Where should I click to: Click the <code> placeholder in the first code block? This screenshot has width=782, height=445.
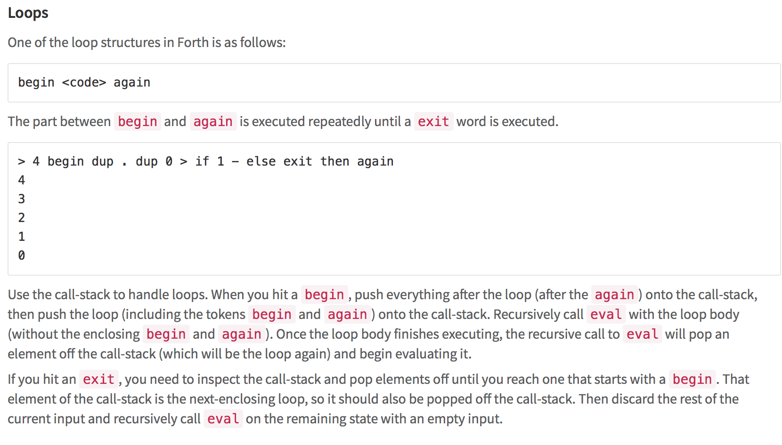point(84,83)
